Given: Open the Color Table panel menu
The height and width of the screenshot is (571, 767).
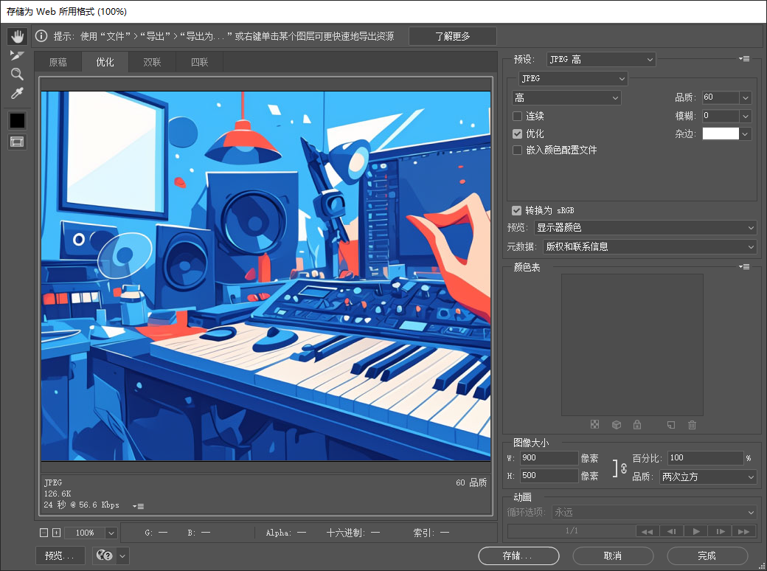Looking at the screenshot, I should (x=743, y=267).
